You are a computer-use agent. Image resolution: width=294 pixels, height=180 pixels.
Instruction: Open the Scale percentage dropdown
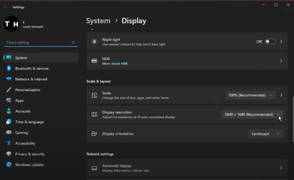pyautogui.click(x=250, y=95)
